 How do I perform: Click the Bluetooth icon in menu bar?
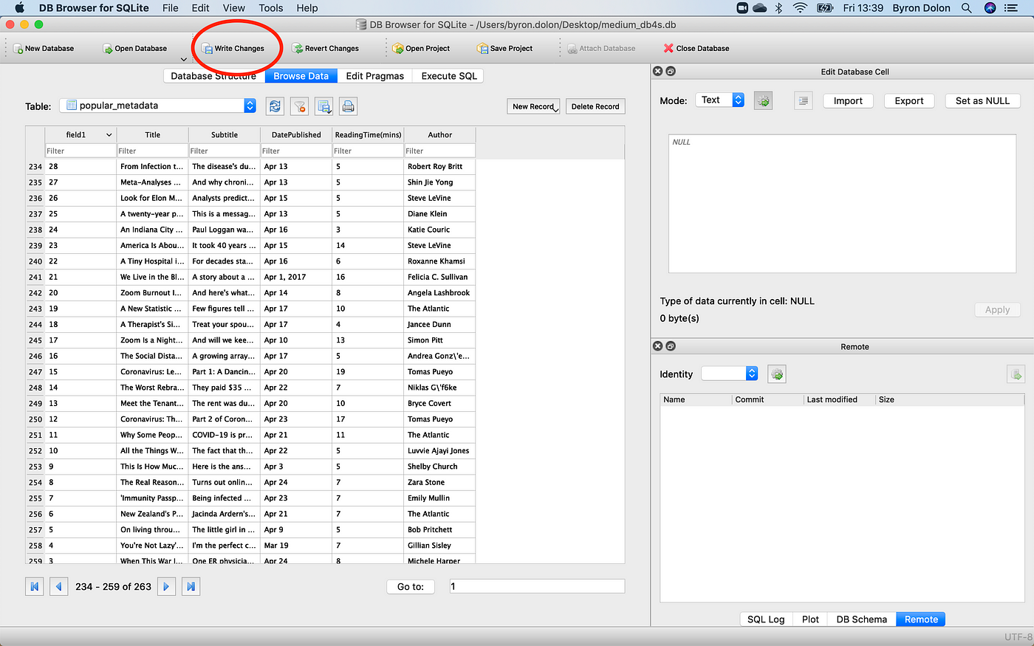(778, 8)
